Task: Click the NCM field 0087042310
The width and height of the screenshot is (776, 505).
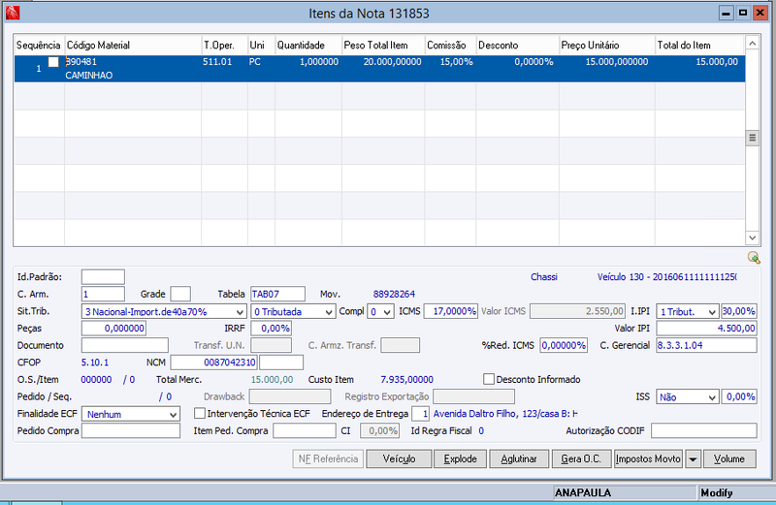Action: point(213,363)
